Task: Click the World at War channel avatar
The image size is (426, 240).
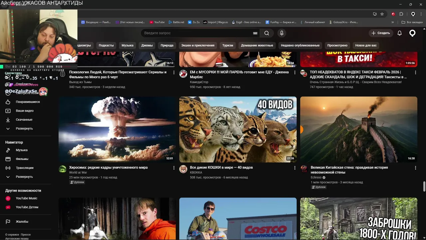Action: point(63,169)
